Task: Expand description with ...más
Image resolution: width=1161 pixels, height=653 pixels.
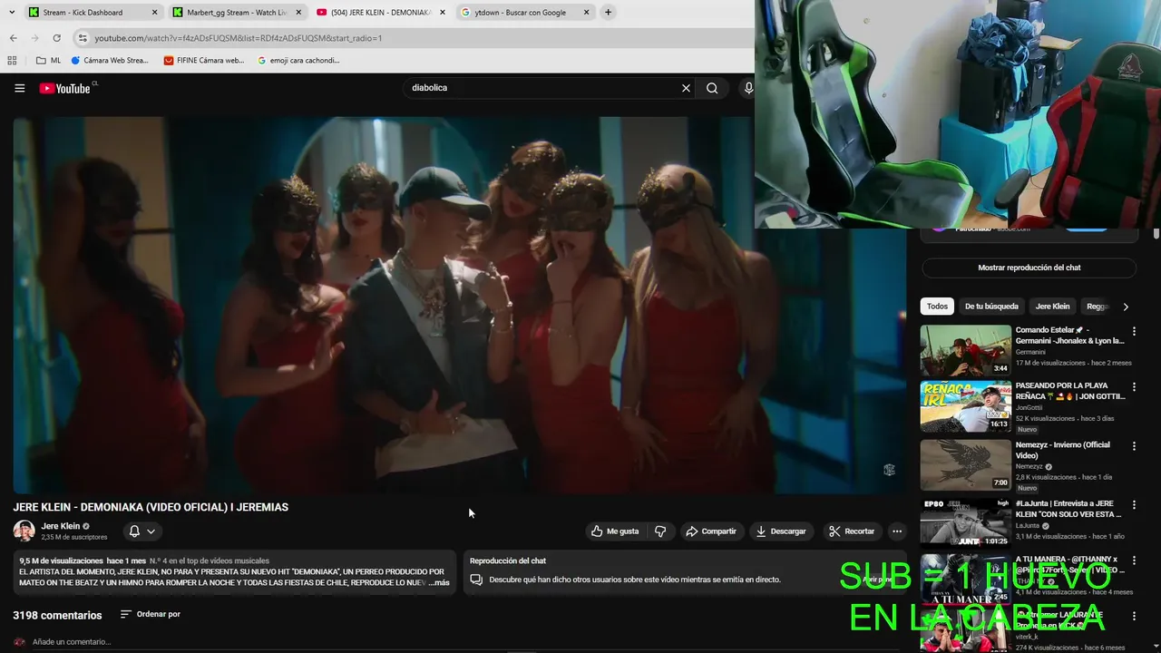Action: (437, 582)
